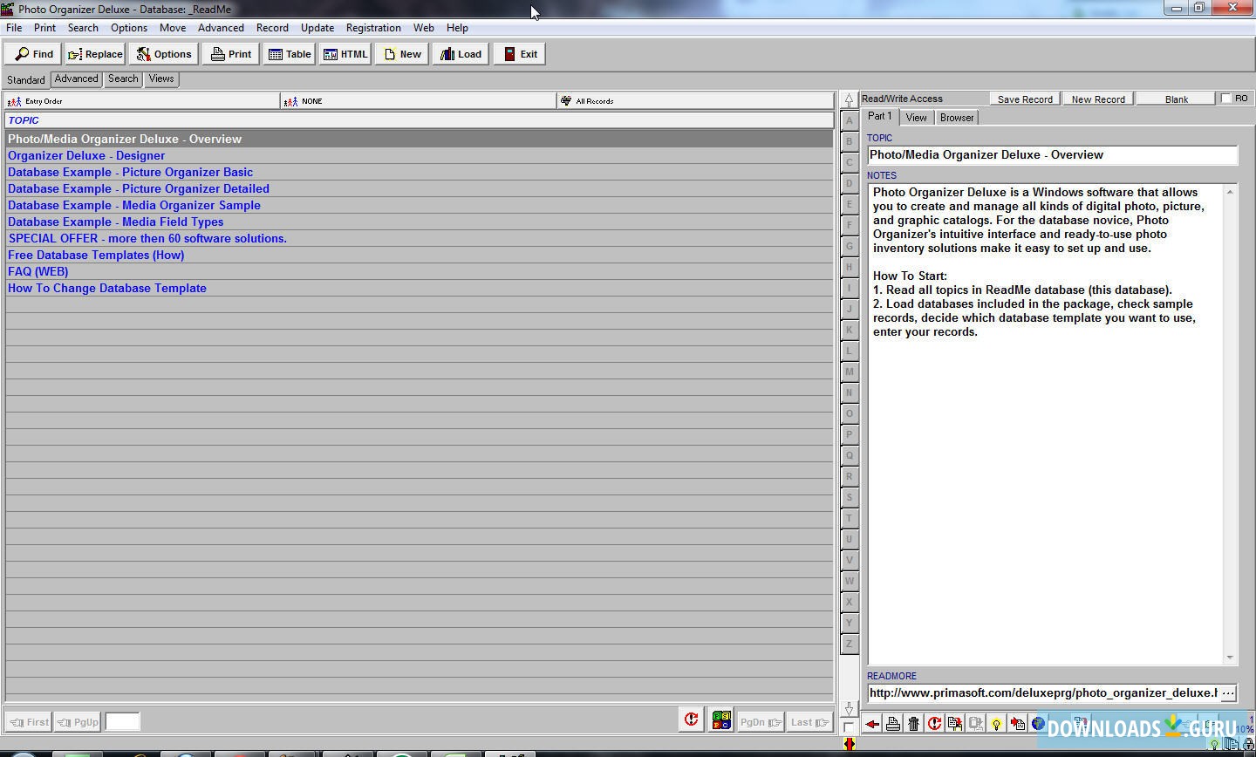
Task: Click the NOTES scrollbar up arrow
Action: click(1230, 191)
